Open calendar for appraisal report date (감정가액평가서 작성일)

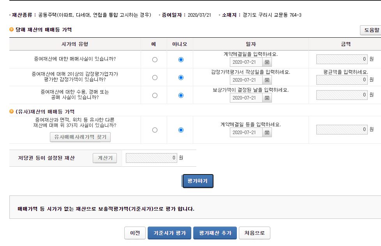point(267,80)
